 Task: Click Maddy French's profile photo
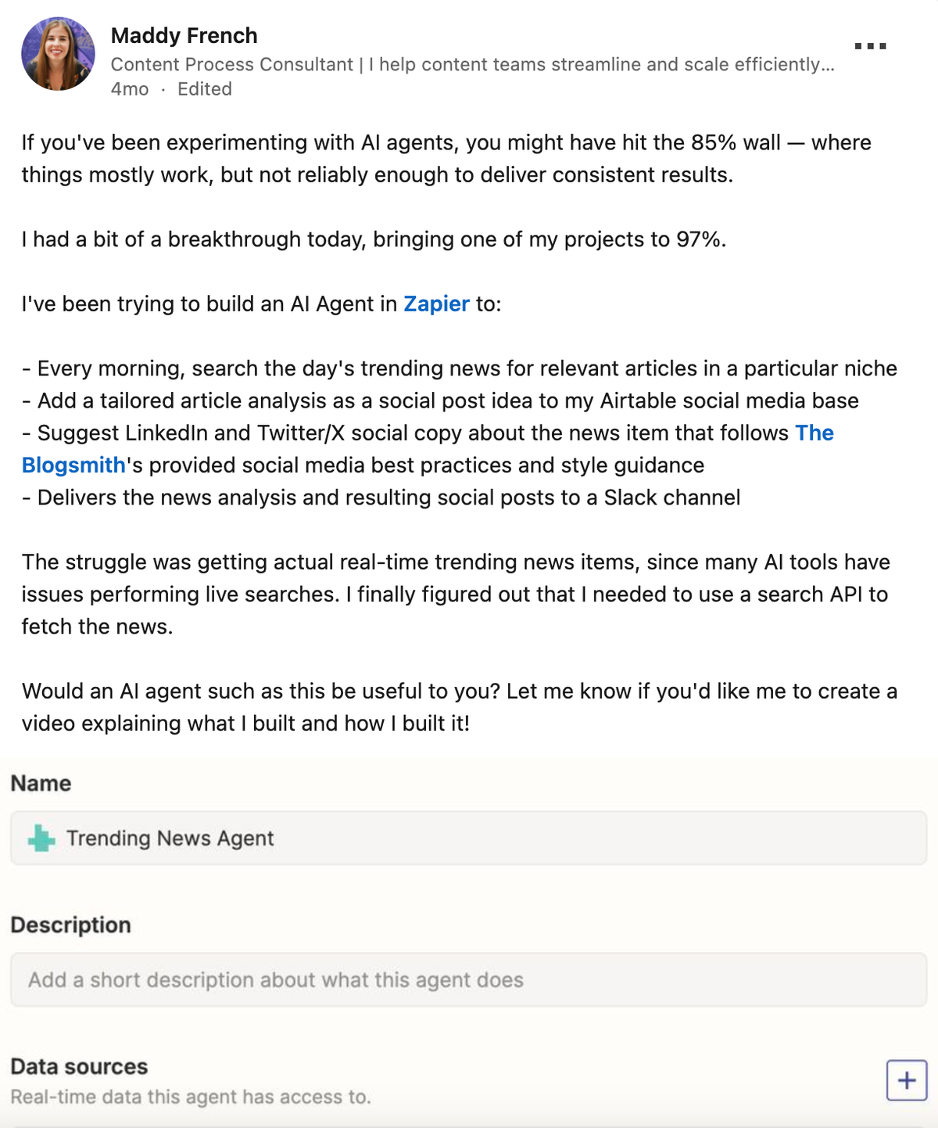point(58,54)
